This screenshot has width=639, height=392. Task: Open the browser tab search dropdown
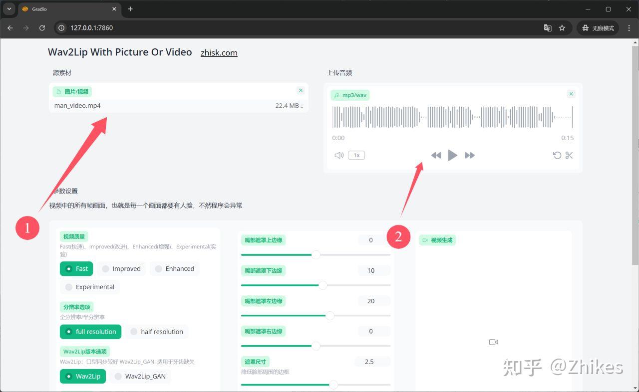tap(9, 9)
